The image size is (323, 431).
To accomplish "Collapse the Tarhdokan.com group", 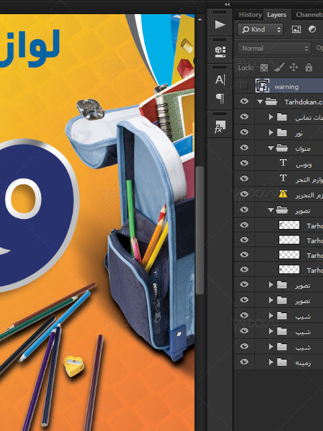I will coord(260,102).
